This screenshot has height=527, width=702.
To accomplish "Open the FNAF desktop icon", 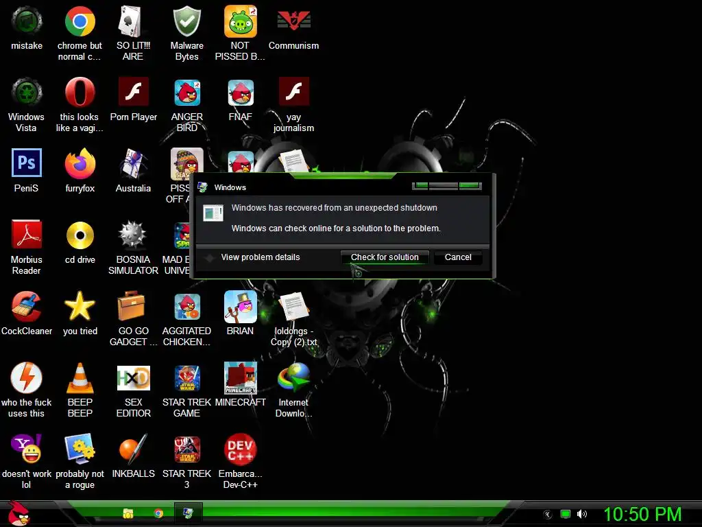I will pyautogui.click(x=241, y=93).
